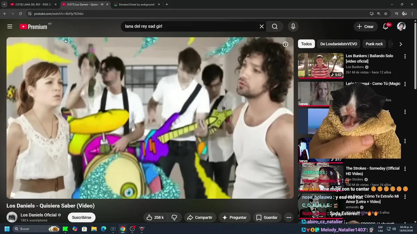417x234 pixels.
Task: Show next filter chips with arrow
Action: click(x=401, y=44)
